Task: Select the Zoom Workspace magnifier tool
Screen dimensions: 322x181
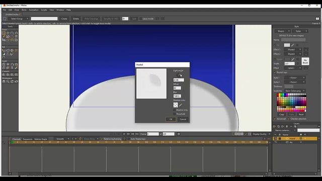Action: pyautogui.click(x=8, y=81)
